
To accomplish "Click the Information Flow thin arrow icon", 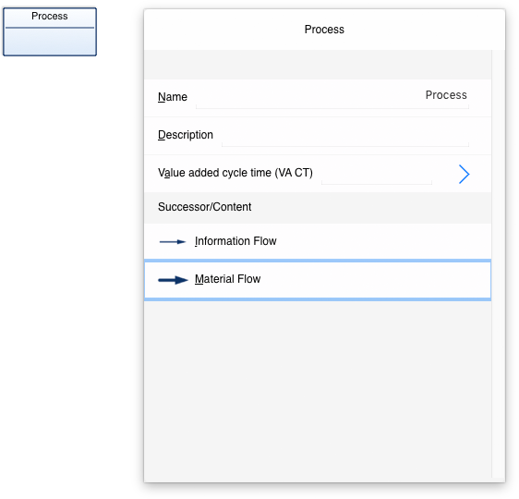I will pos(172,242).
